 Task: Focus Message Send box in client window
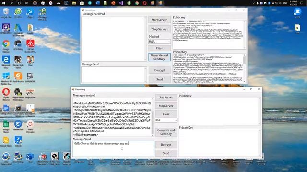[113, 149]
